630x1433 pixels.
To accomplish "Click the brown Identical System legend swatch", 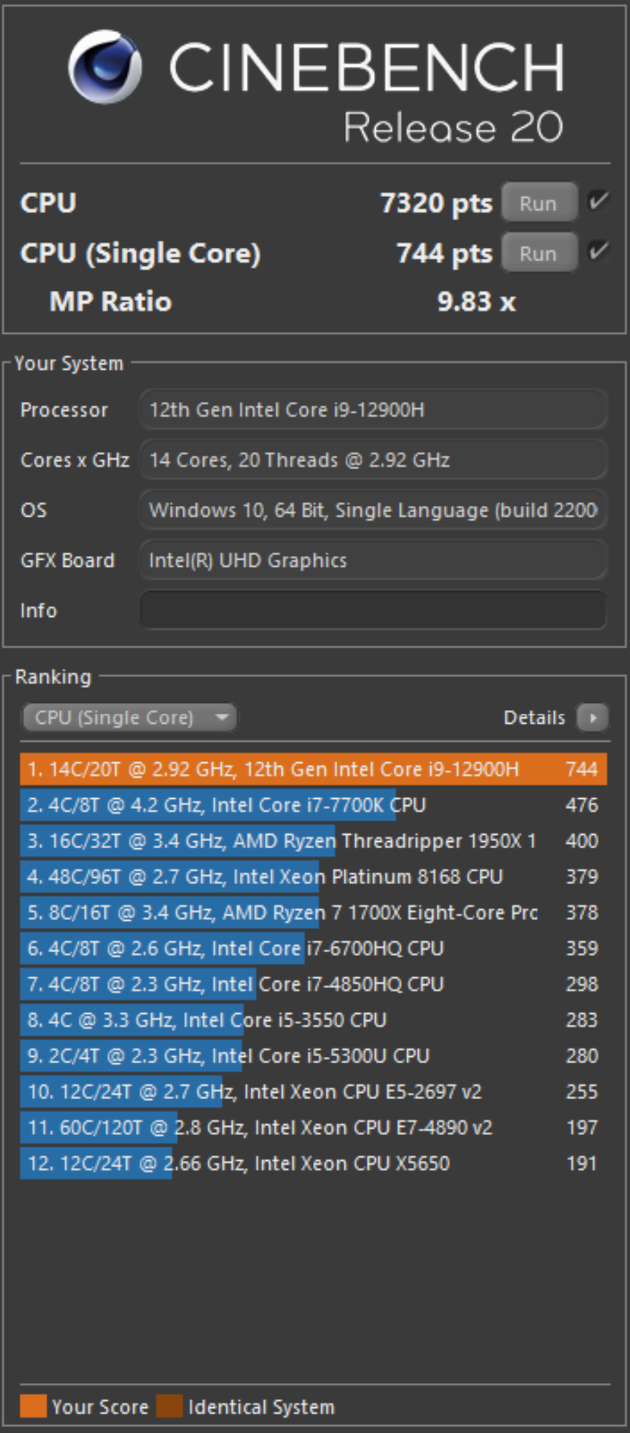I will (170, 1406).
